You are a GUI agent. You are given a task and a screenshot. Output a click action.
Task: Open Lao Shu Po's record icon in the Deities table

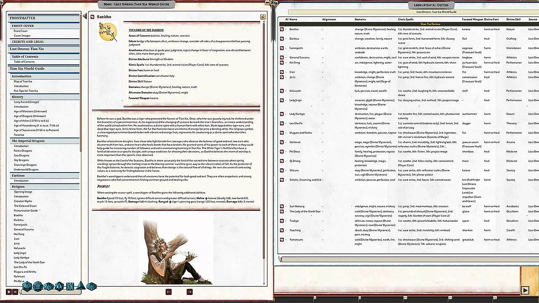(282, 123)
